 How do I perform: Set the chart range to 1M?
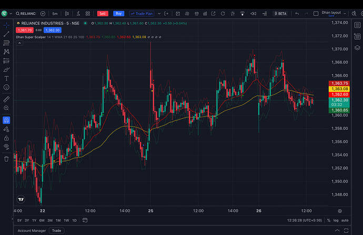58,220
